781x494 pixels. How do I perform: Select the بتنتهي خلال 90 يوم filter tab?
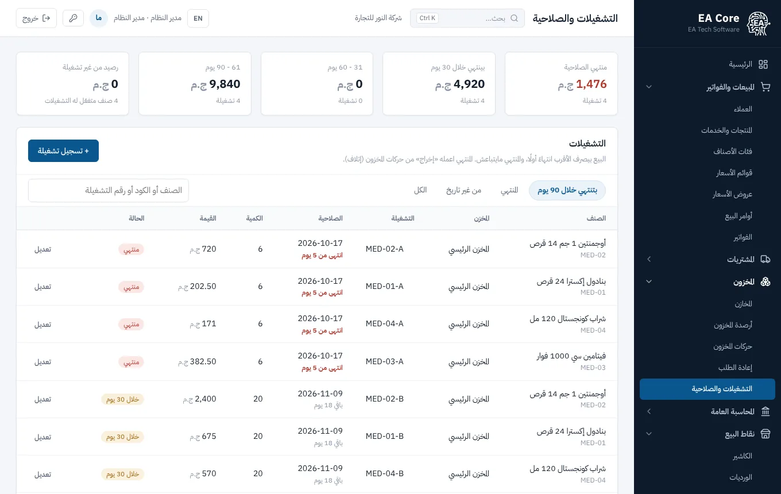click(x=567, y=190)
